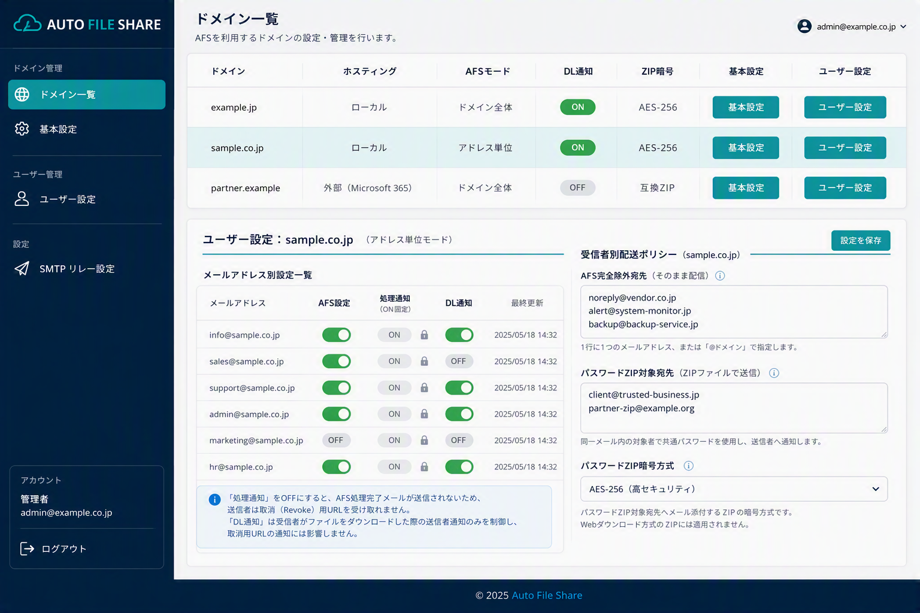Click 基本設定 button for example.jp
Image resolution: width=920 pixels, height=613 pixels.
click(746, 107)
